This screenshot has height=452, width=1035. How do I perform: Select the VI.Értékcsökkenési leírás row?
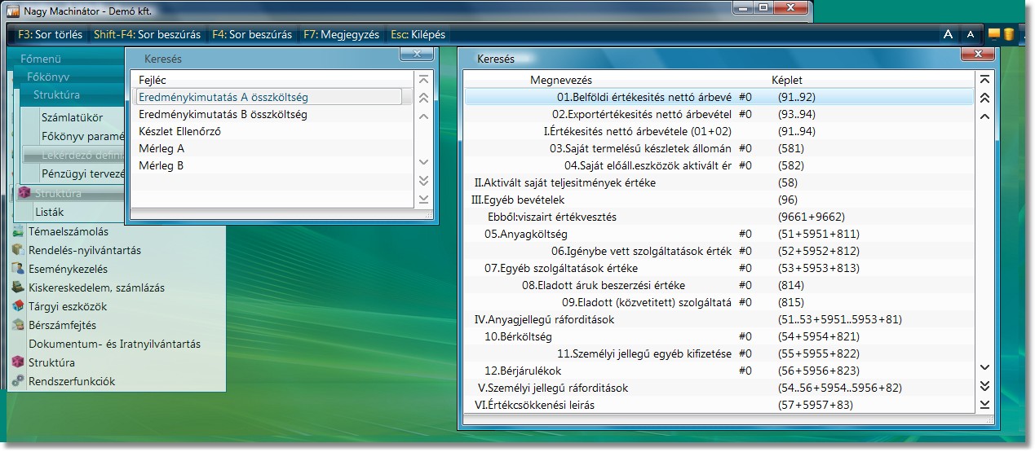click(x=719, y=405)
